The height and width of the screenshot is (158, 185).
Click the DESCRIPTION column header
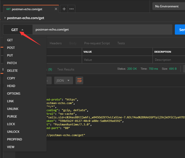(163, 52)
